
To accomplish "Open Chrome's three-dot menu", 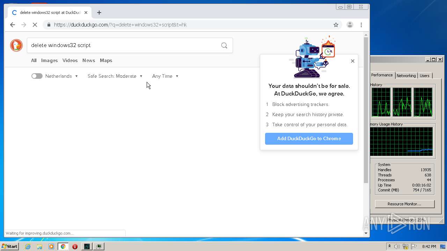I will tap(361, 25).
